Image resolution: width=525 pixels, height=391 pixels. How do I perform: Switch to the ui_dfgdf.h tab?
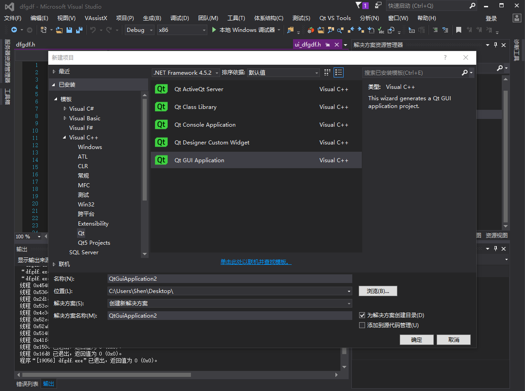click(x=307, y=45)
